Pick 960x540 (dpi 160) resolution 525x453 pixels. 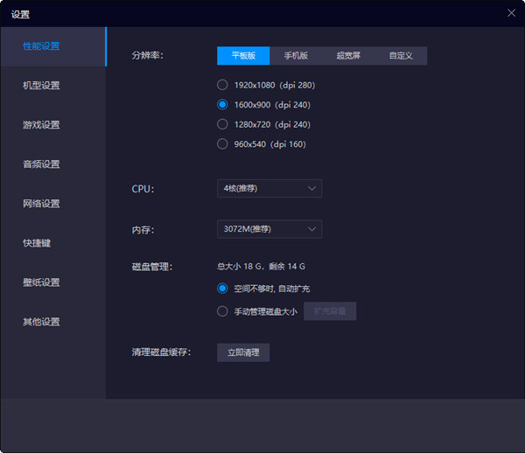click(222, 144)
